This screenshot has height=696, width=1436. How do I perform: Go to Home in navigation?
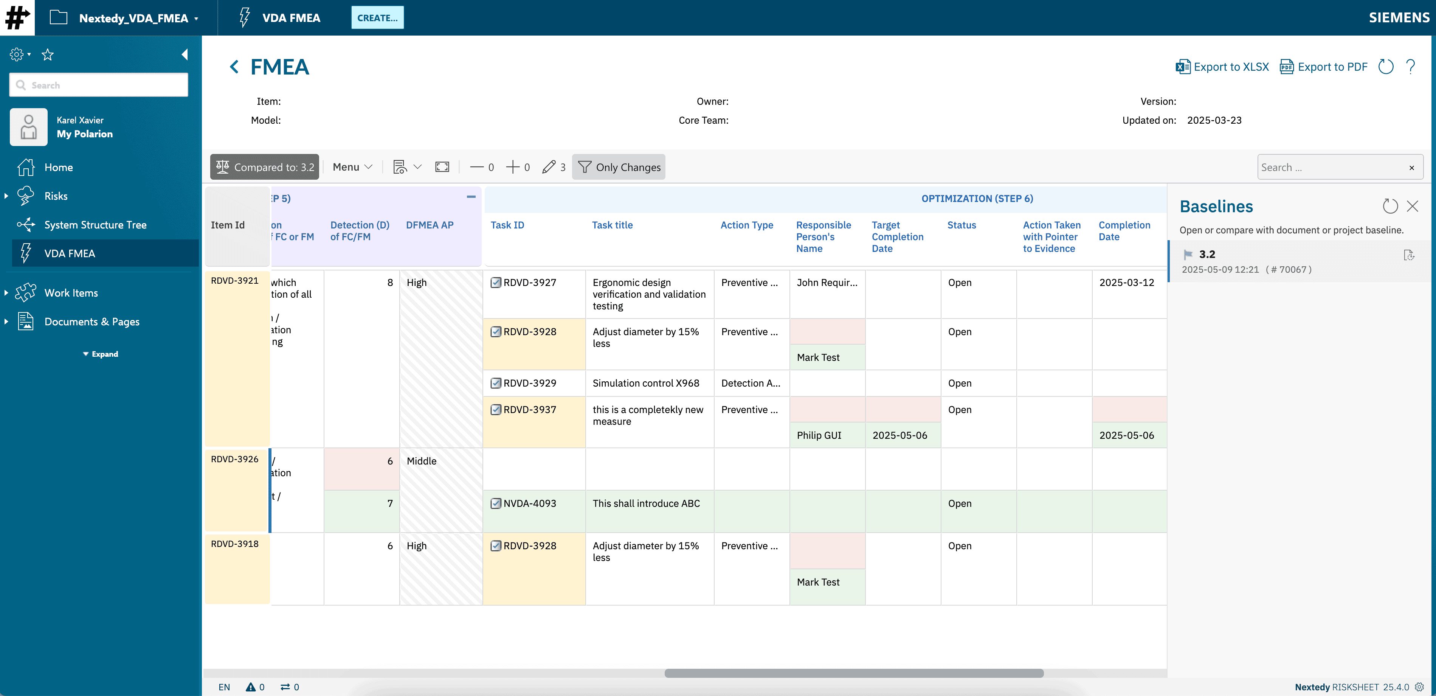tap(59, 167)
